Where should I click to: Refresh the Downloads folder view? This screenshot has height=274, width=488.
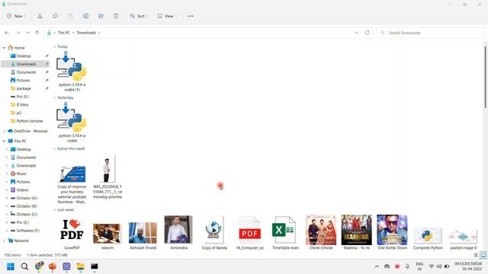coord(368,33)
